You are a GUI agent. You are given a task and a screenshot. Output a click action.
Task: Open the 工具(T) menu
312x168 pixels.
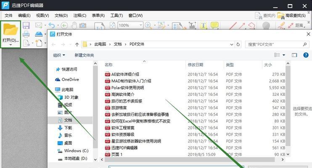tap(116, 16)
